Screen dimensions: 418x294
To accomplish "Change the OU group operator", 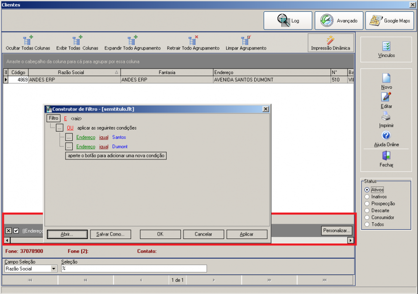I will pos(70,128).
